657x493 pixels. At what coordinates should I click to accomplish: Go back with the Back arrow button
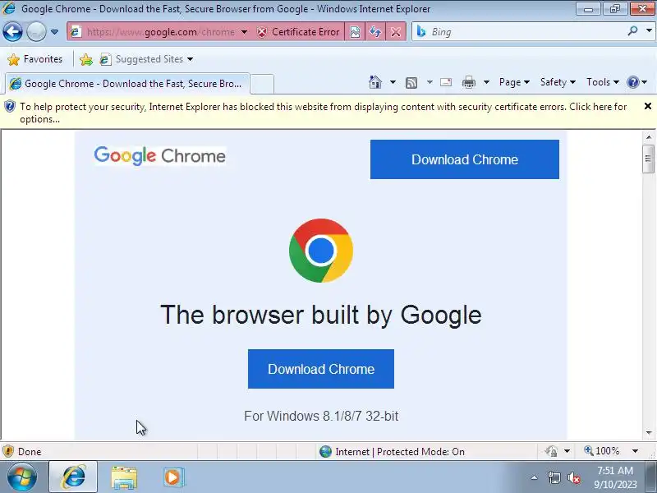click(12, 32)
